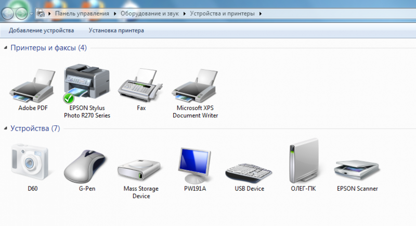The height and width of the screenshot is (226, 416).
Task: Navigate to Панель управления breadcrumb
Action: [82, 14]
